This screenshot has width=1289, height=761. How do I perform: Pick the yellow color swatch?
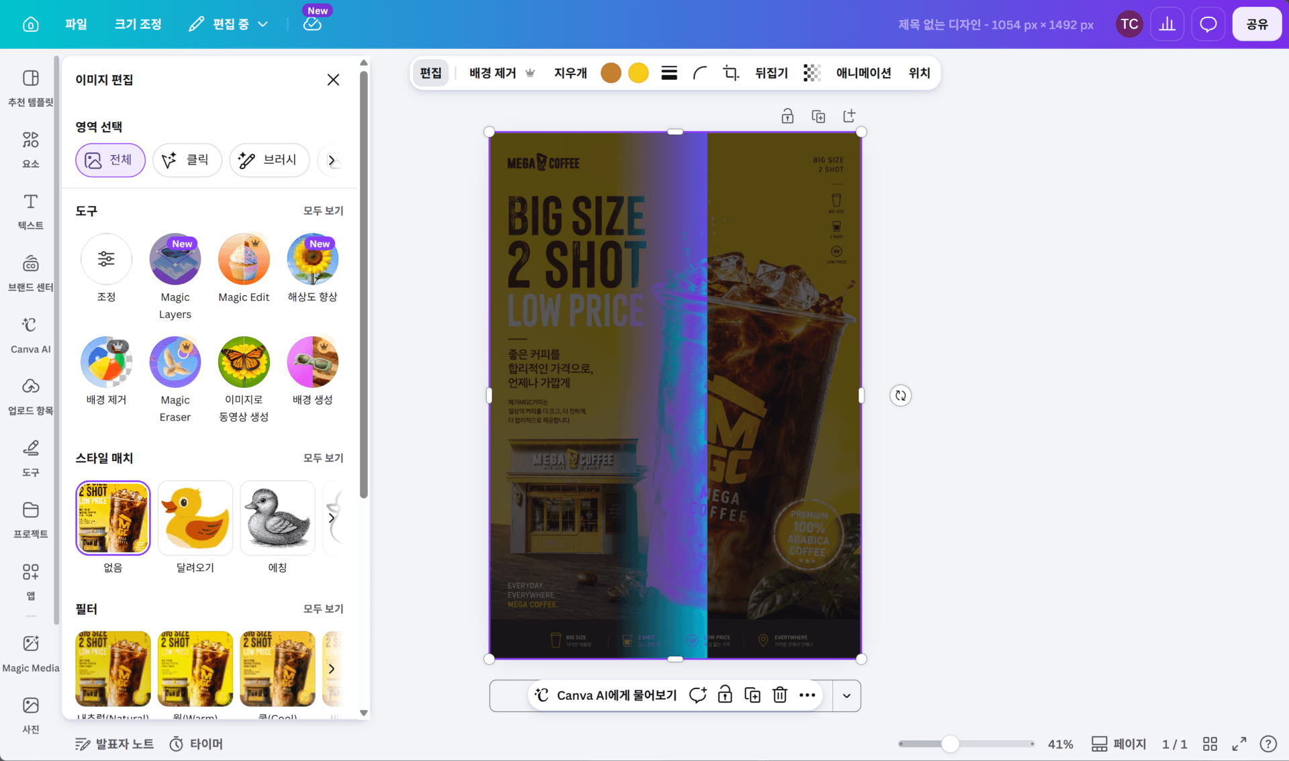click(638, 72)
